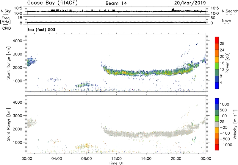The height and width of the screenshot is (165, 238).
Task: Click the blue bottom of the Power colorbar
Action: tap(217, 86)
